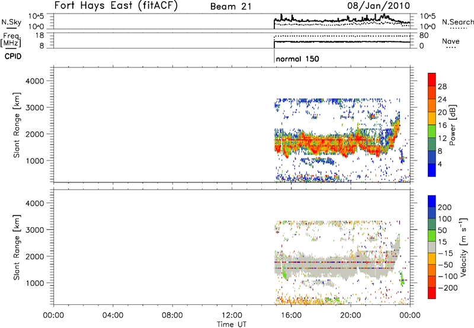
Task: Click the 'Power [dB]' colorbar label
Action: pyautogui.click(x=452, y=125)
